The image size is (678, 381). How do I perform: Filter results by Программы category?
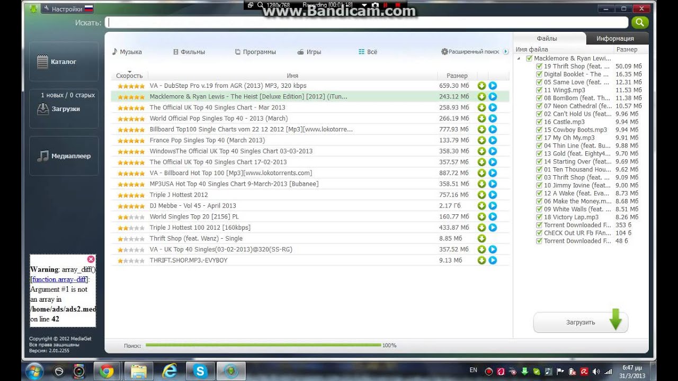point(255,52)
